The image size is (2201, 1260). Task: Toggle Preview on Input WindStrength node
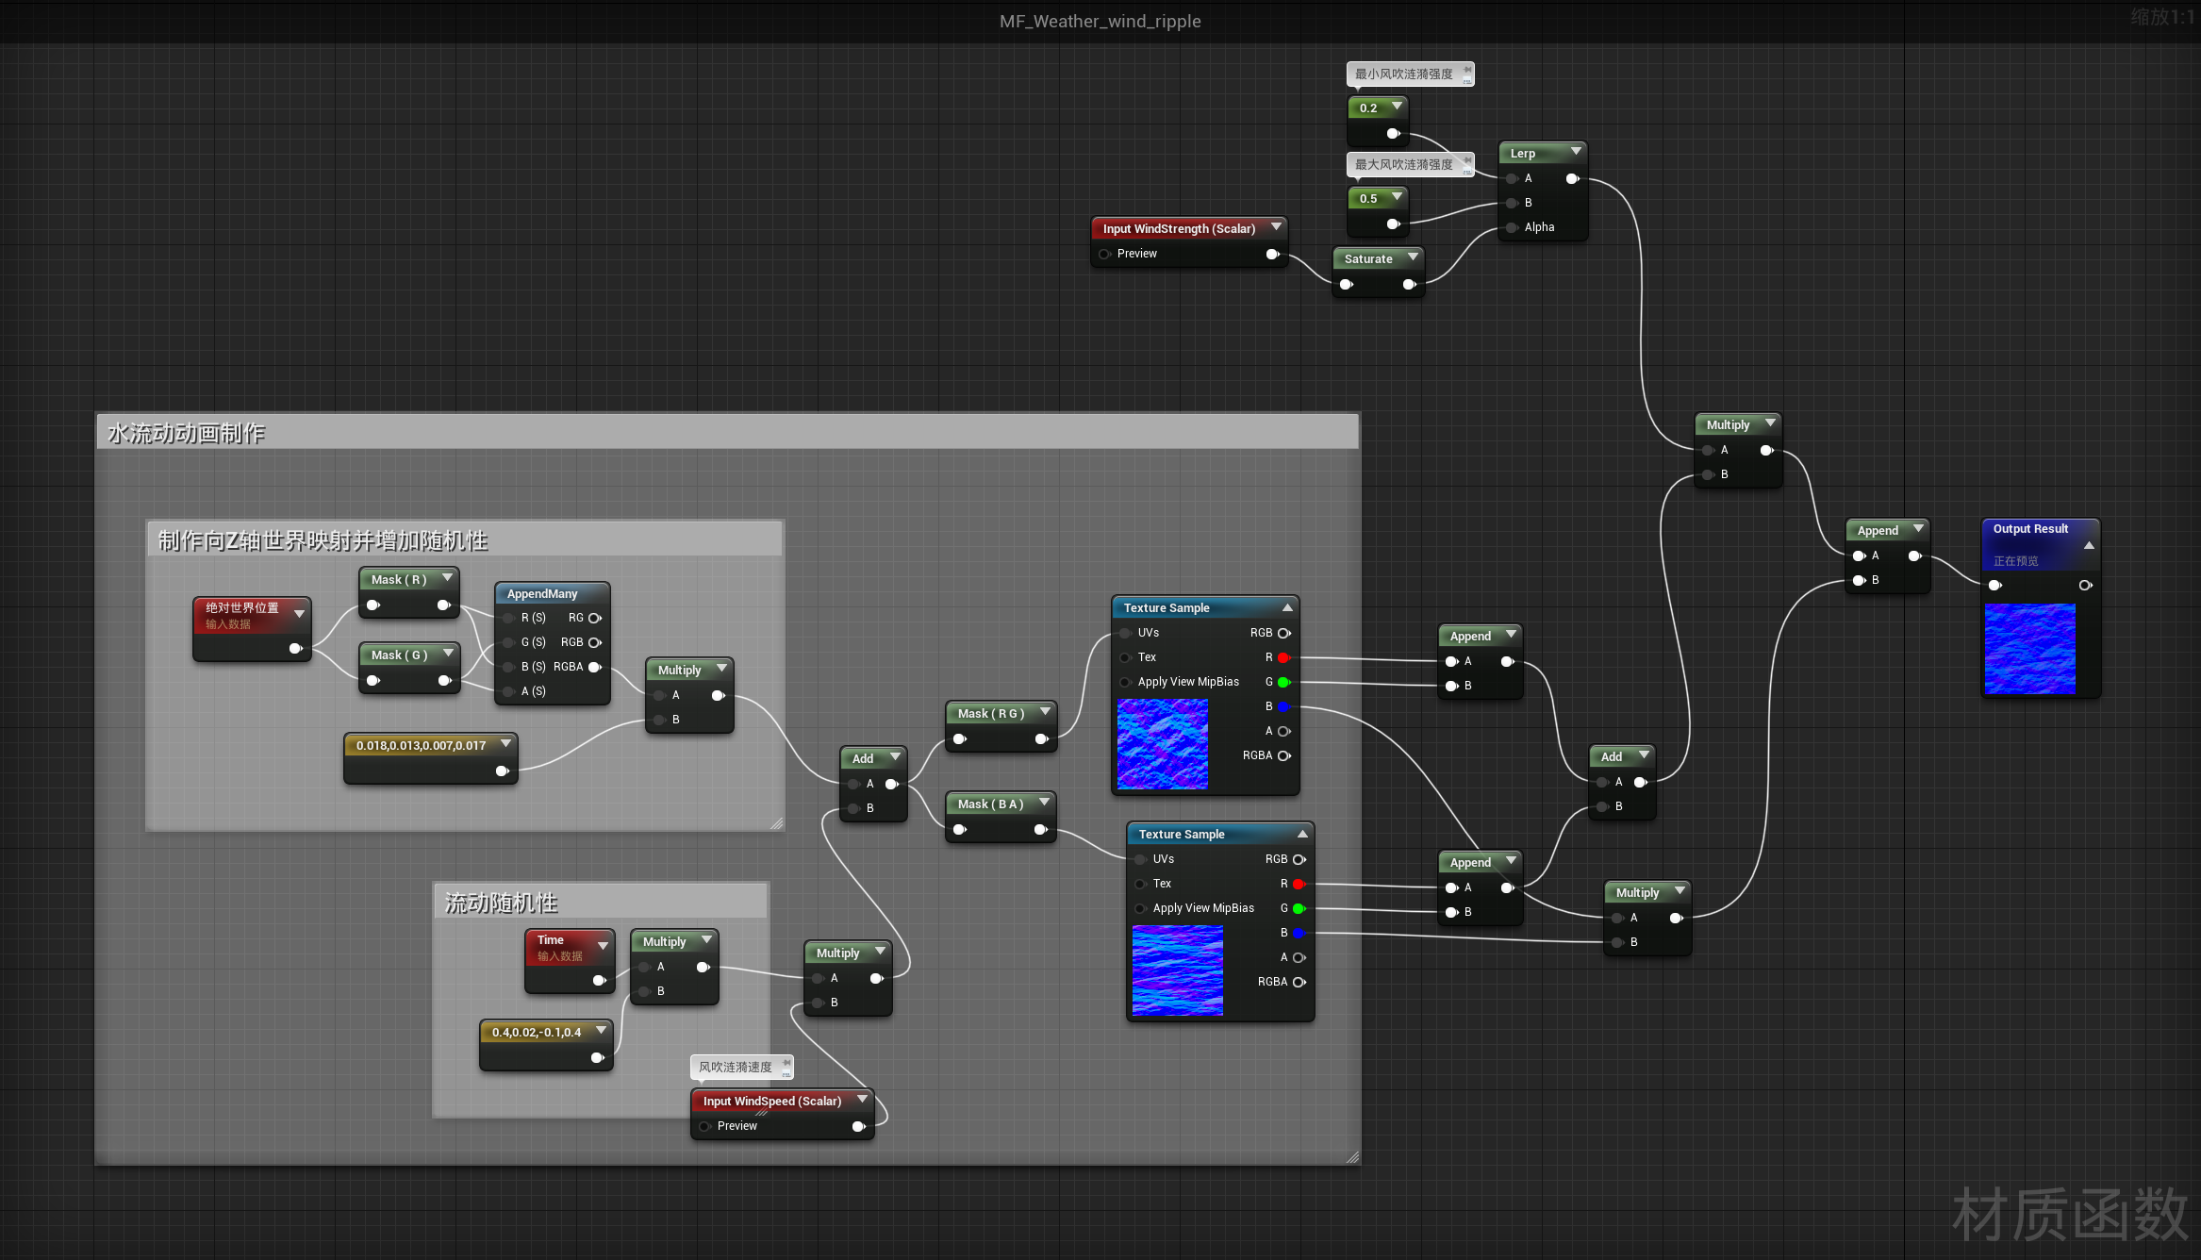[1104, 254]
